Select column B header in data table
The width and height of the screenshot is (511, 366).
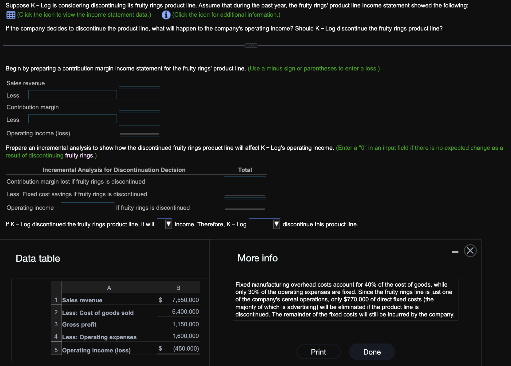pyautogui.click(x=178, y=288)
